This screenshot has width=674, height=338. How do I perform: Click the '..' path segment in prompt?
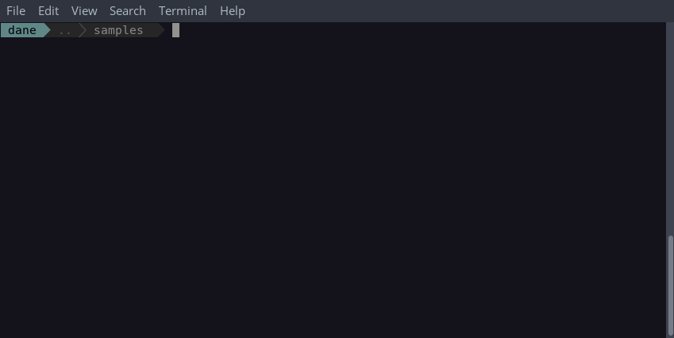click(64, 30)
